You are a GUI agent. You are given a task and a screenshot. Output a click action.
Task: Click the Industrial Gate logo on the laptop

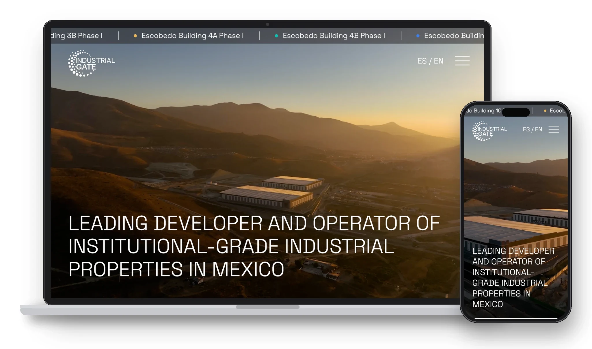[92, 64]
